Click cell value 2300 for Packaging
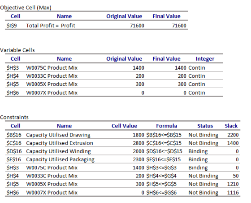Screen dimensions: 251x203 pos(138,159)
